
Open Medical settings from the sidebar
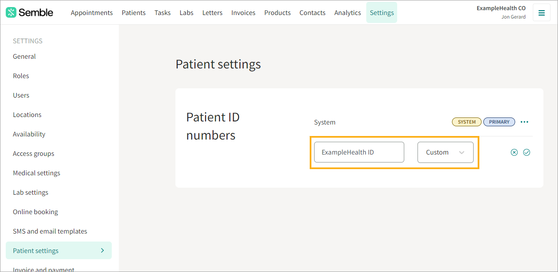(x=36, y=173)
